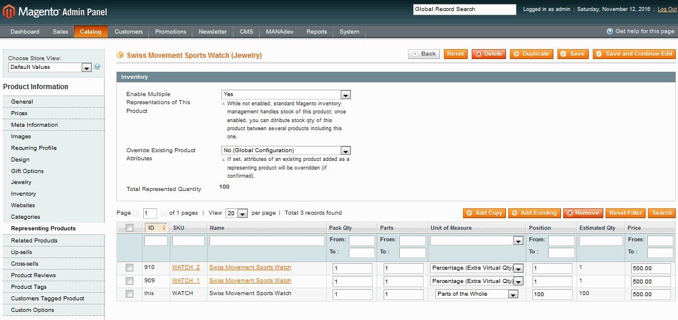The image size is (678, 320).
Task: Click the help icon beside 'Get help for this page'
Action: tap(610, 31)
